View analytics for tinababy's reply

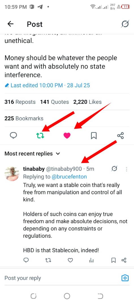coord(91,260)
